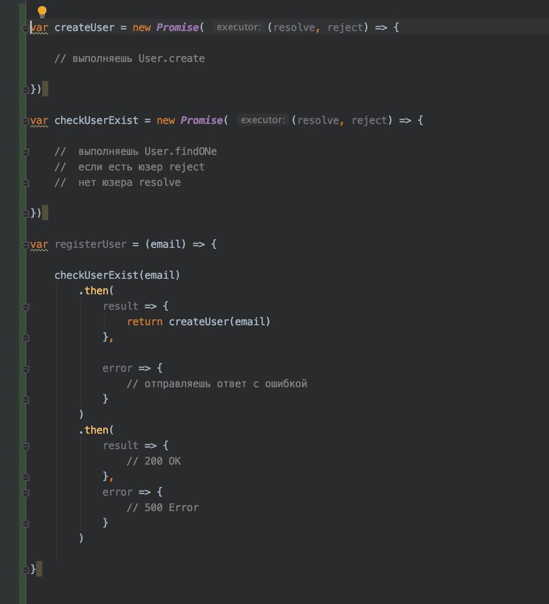The height and width of the screenshot is (604, 549).
Task: Click 'registerUser' variable name
Action: 91,244
